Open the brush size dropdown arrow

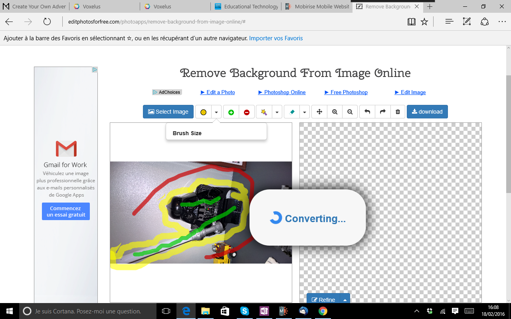point(216,112)
